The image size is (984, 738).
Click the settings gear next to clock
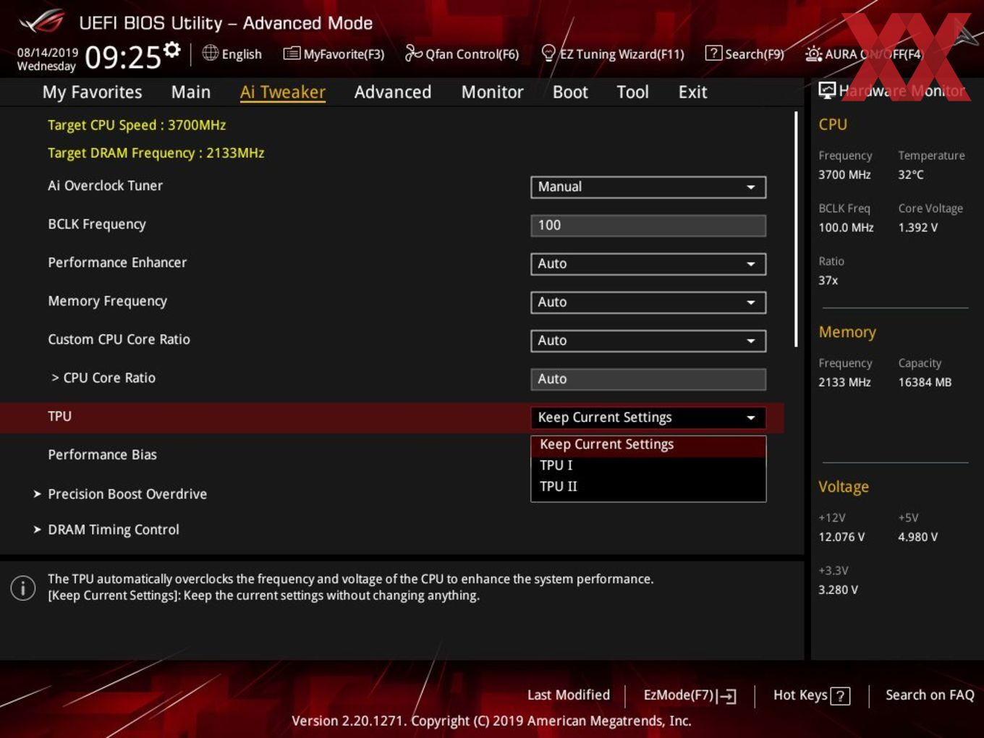pyautogui.click(x=172, y=49)
